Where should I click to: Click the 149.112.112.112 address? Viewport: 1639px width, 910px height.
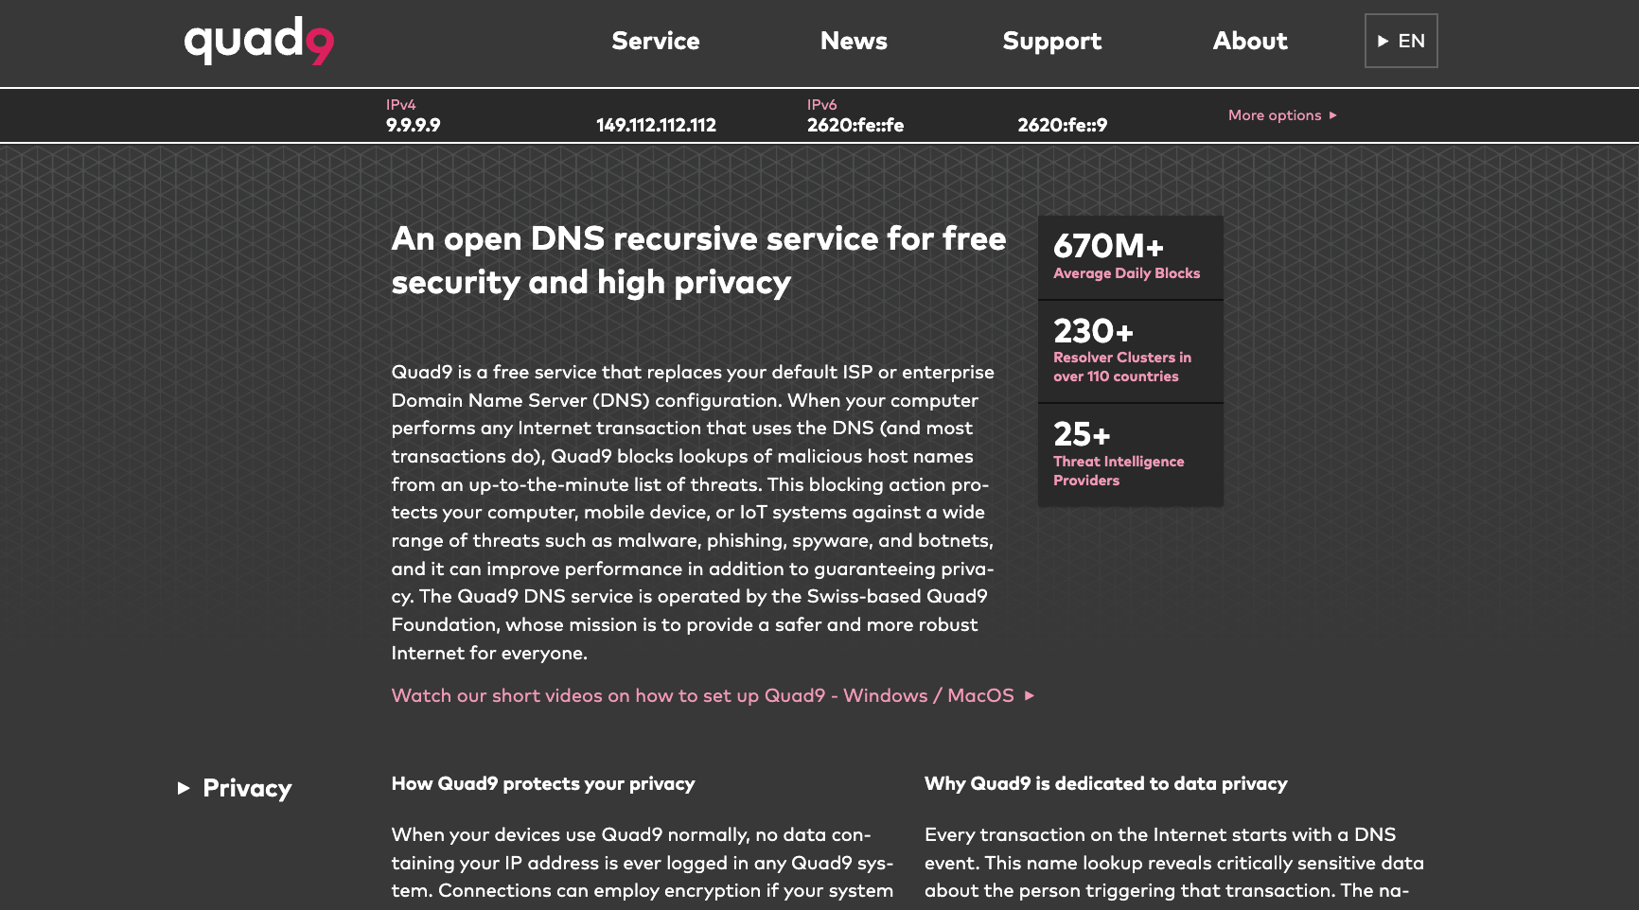tap(656, 125)
